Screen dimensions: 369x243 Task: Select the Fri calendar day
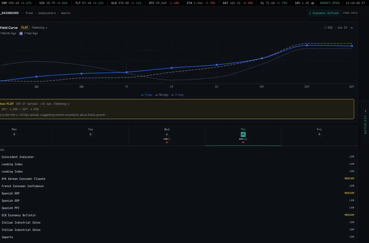click(319, 136)
